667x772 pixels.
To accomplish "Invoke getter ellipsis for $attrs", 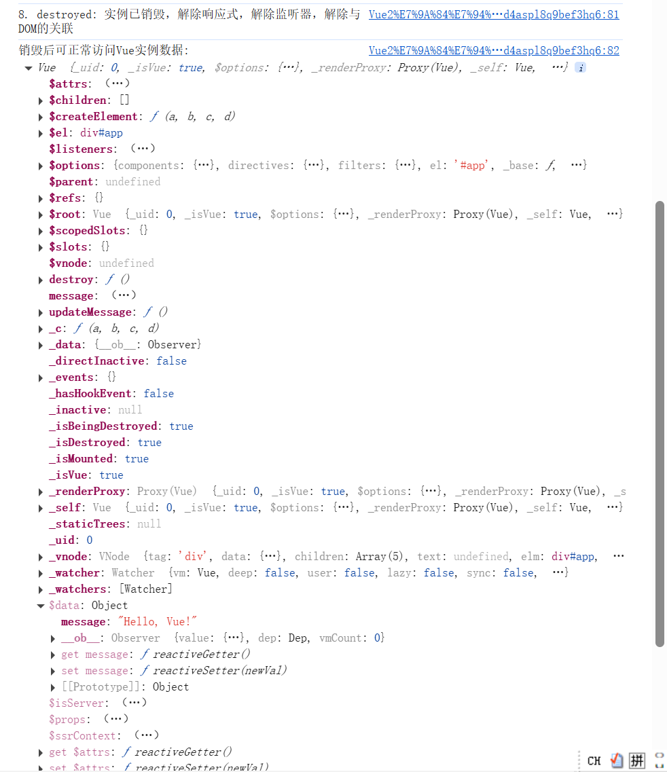I will (118, 84).
